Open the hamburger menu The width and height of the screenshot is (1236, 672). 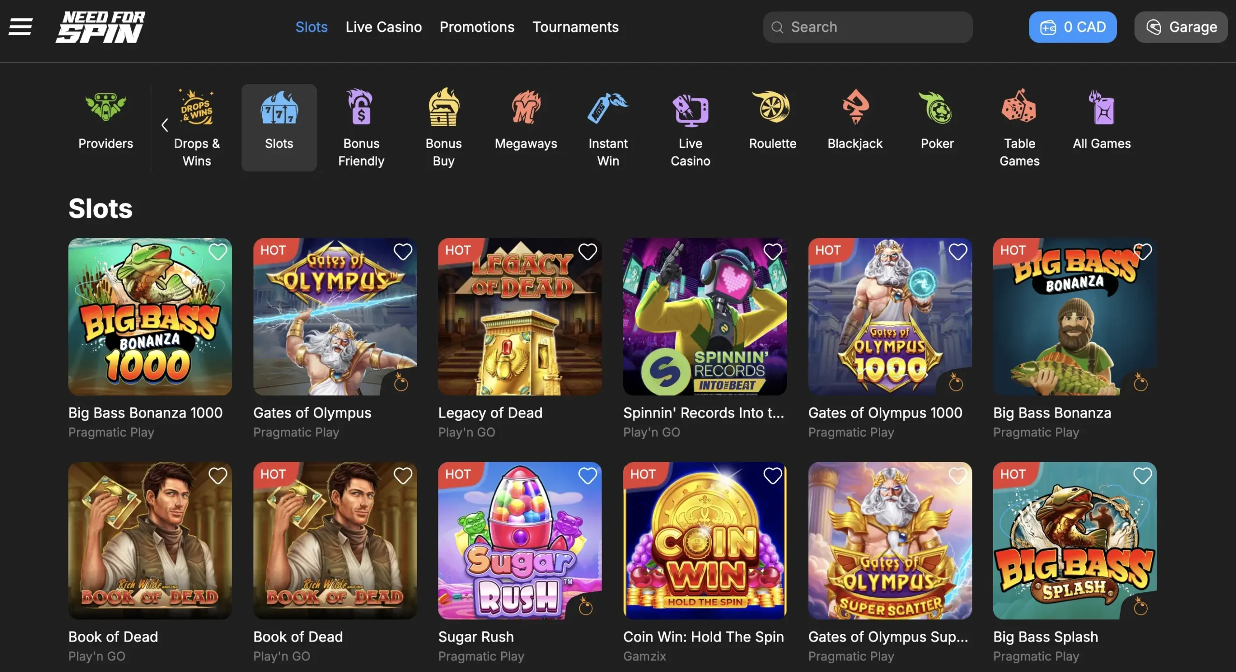click(20, 27)
